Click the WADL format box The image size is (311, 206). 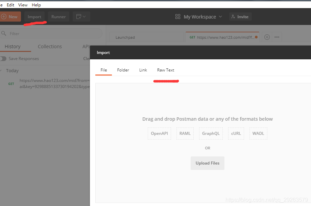(x=258, y=134)
